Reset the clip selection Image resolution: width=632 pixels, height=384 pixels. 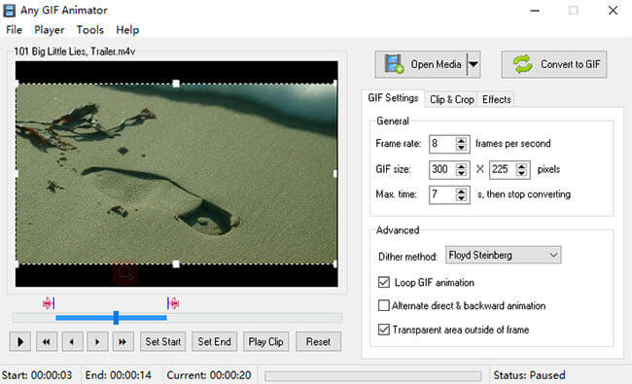(x=318, y=341)
